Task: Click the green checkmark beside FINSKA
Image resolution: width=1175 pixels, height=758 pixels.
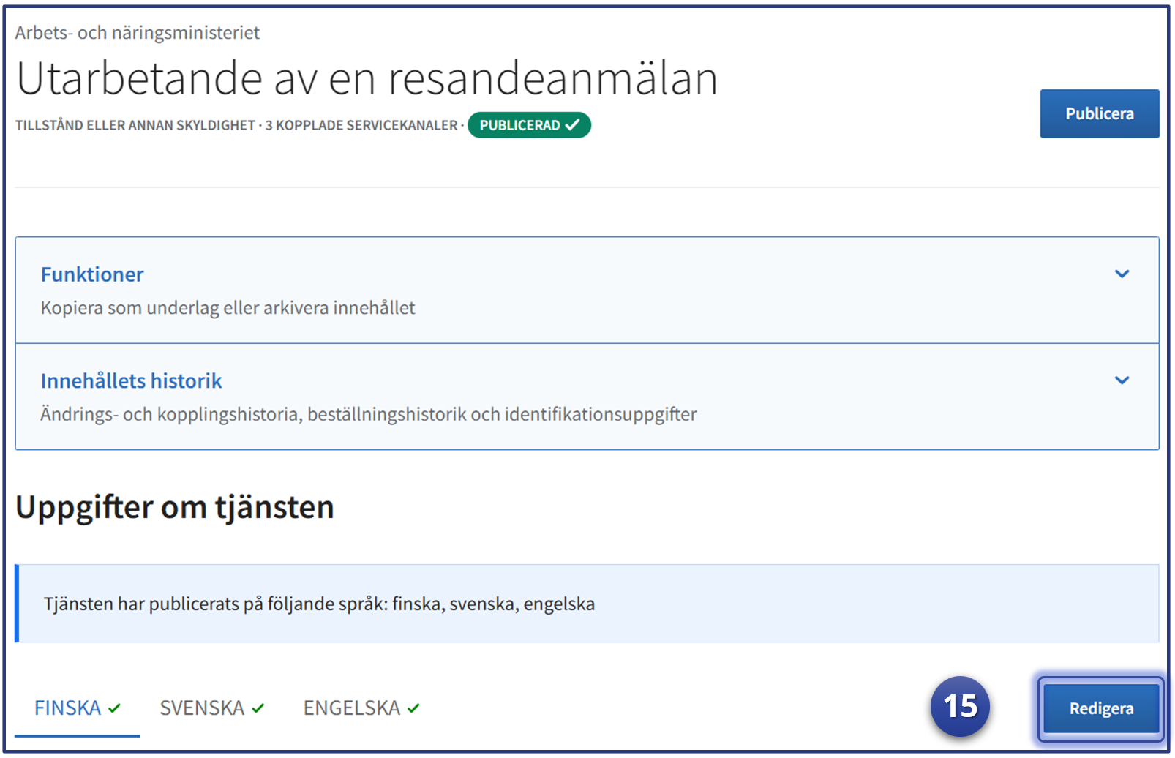Action: [x=115, y=708]
